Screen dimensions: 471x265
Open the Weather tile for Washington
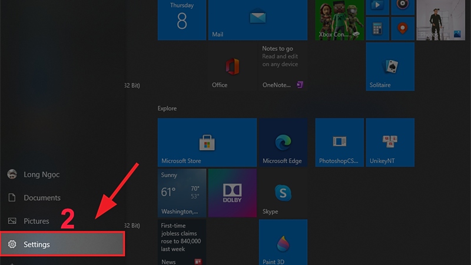[x=182, y=193]
